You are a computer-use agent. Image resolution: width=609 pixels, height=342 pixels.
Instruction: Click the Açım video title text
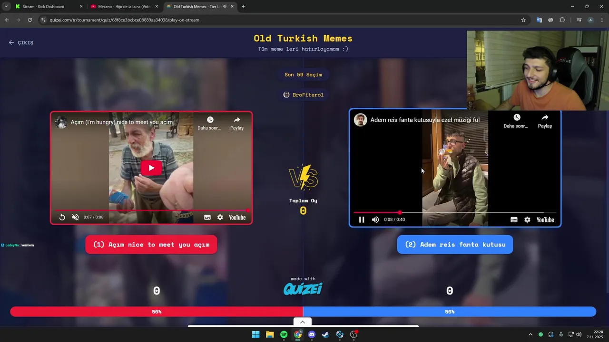[x=122, y=122]
